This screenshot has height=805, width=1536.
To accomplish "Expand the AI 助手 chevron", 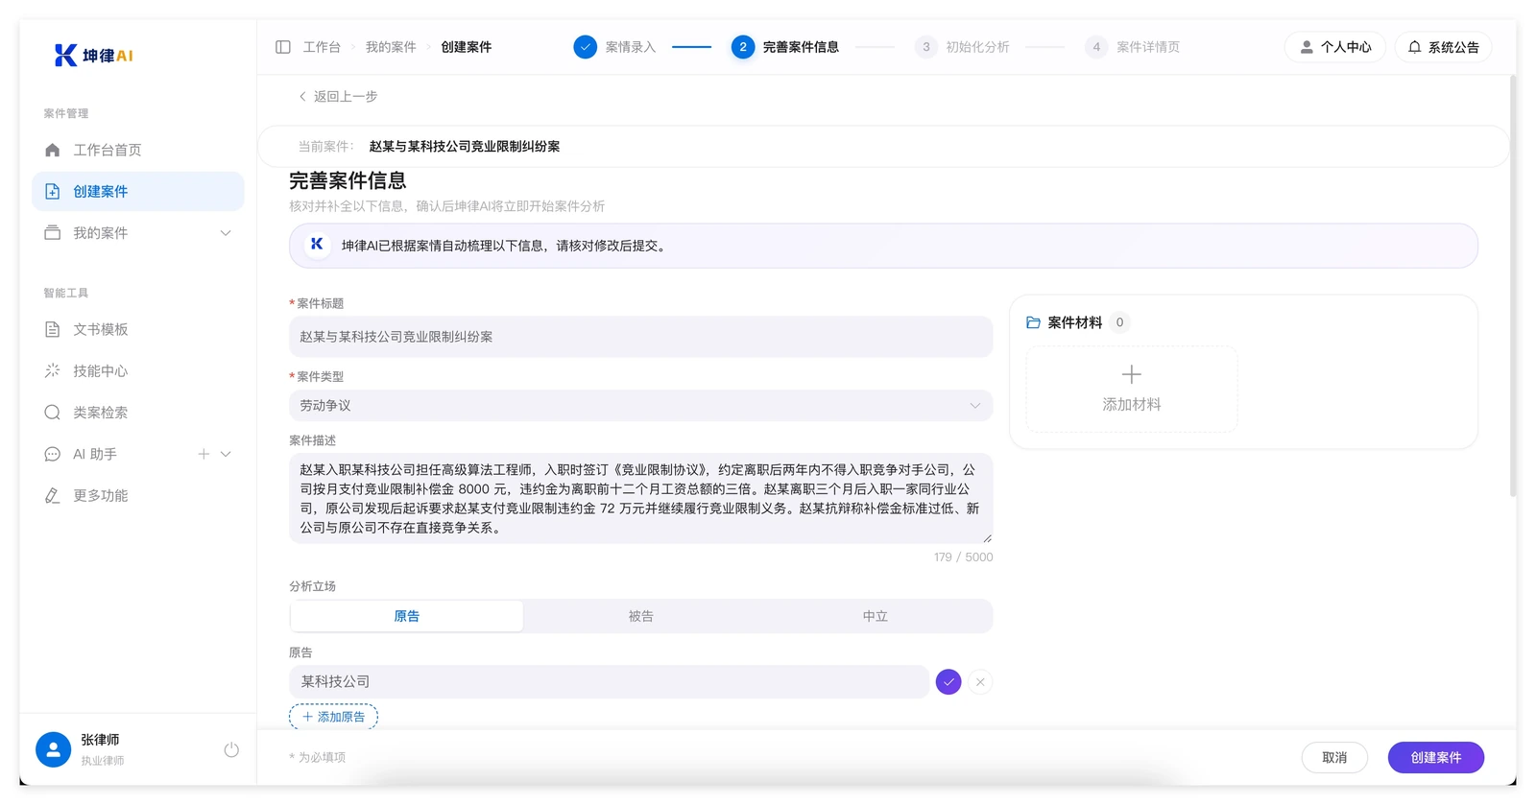I will click(x=226, y=454).
